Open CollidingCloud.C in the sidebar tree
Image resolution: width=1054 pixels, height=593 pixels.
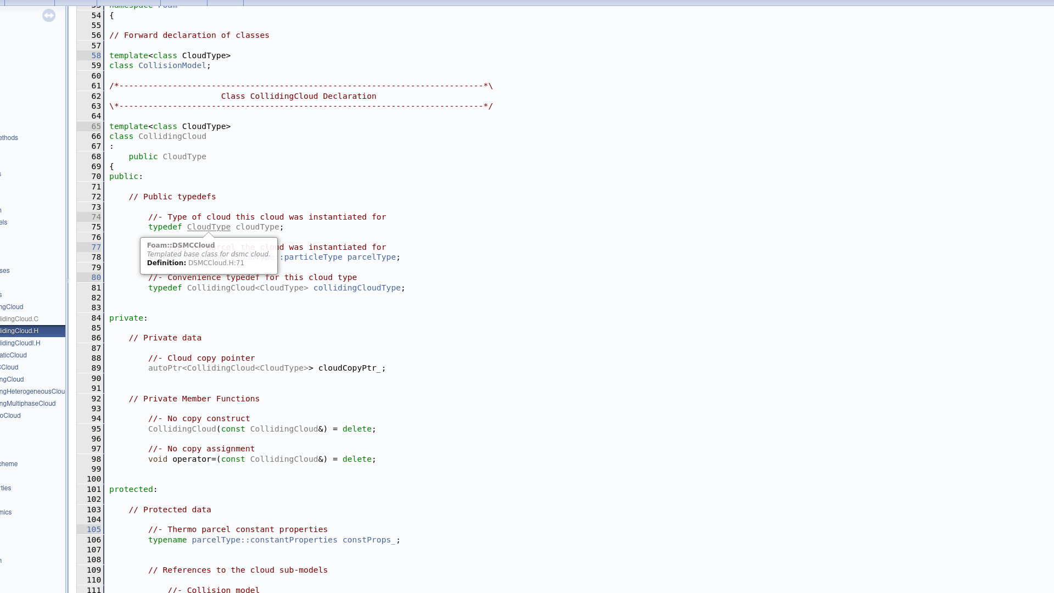[20, 319]
